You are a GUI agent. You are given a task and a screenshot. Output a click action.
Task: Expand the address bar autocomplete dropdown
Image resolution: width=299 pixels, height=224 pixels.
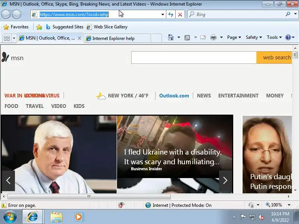pyautogui.click(x=163, y=15)
